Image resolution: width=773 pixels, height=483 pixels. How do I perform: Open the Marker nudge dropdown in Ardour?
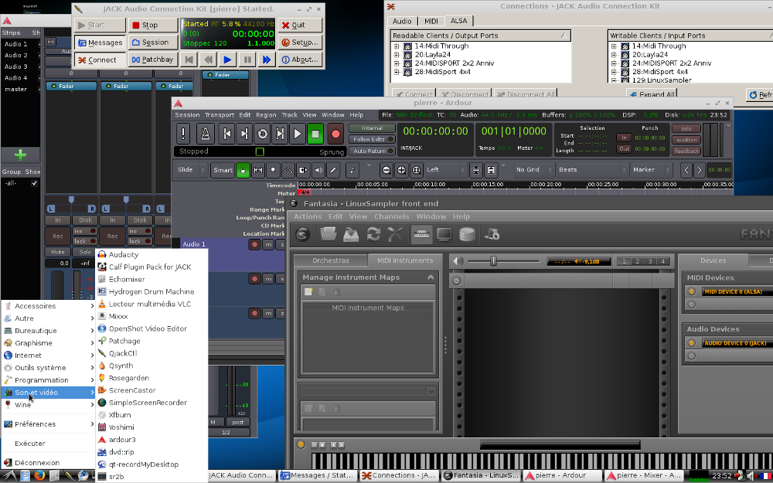(x=651, y=170)
